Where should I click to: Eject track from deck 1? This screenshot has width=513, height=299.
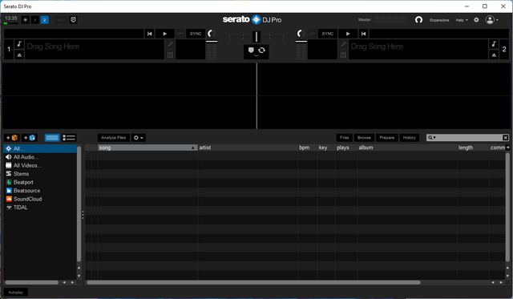pyautogui.click(x=19, y=55)
